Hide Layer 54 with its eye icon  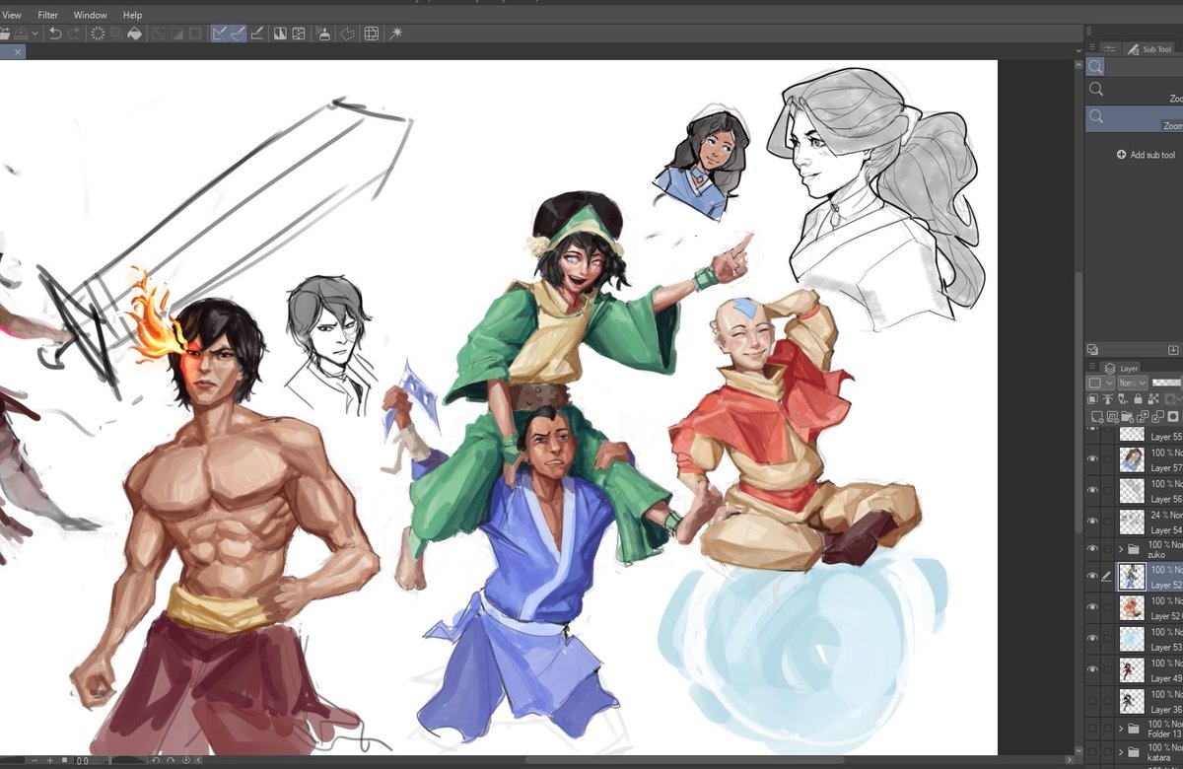1092,522
